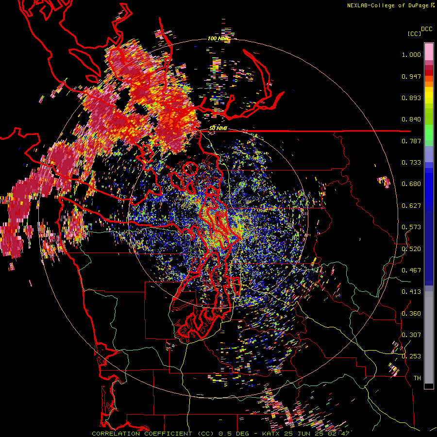This screenshot has height=437, width=437.
Task: Select the 0.893 legend value
Action: [411, 98]
